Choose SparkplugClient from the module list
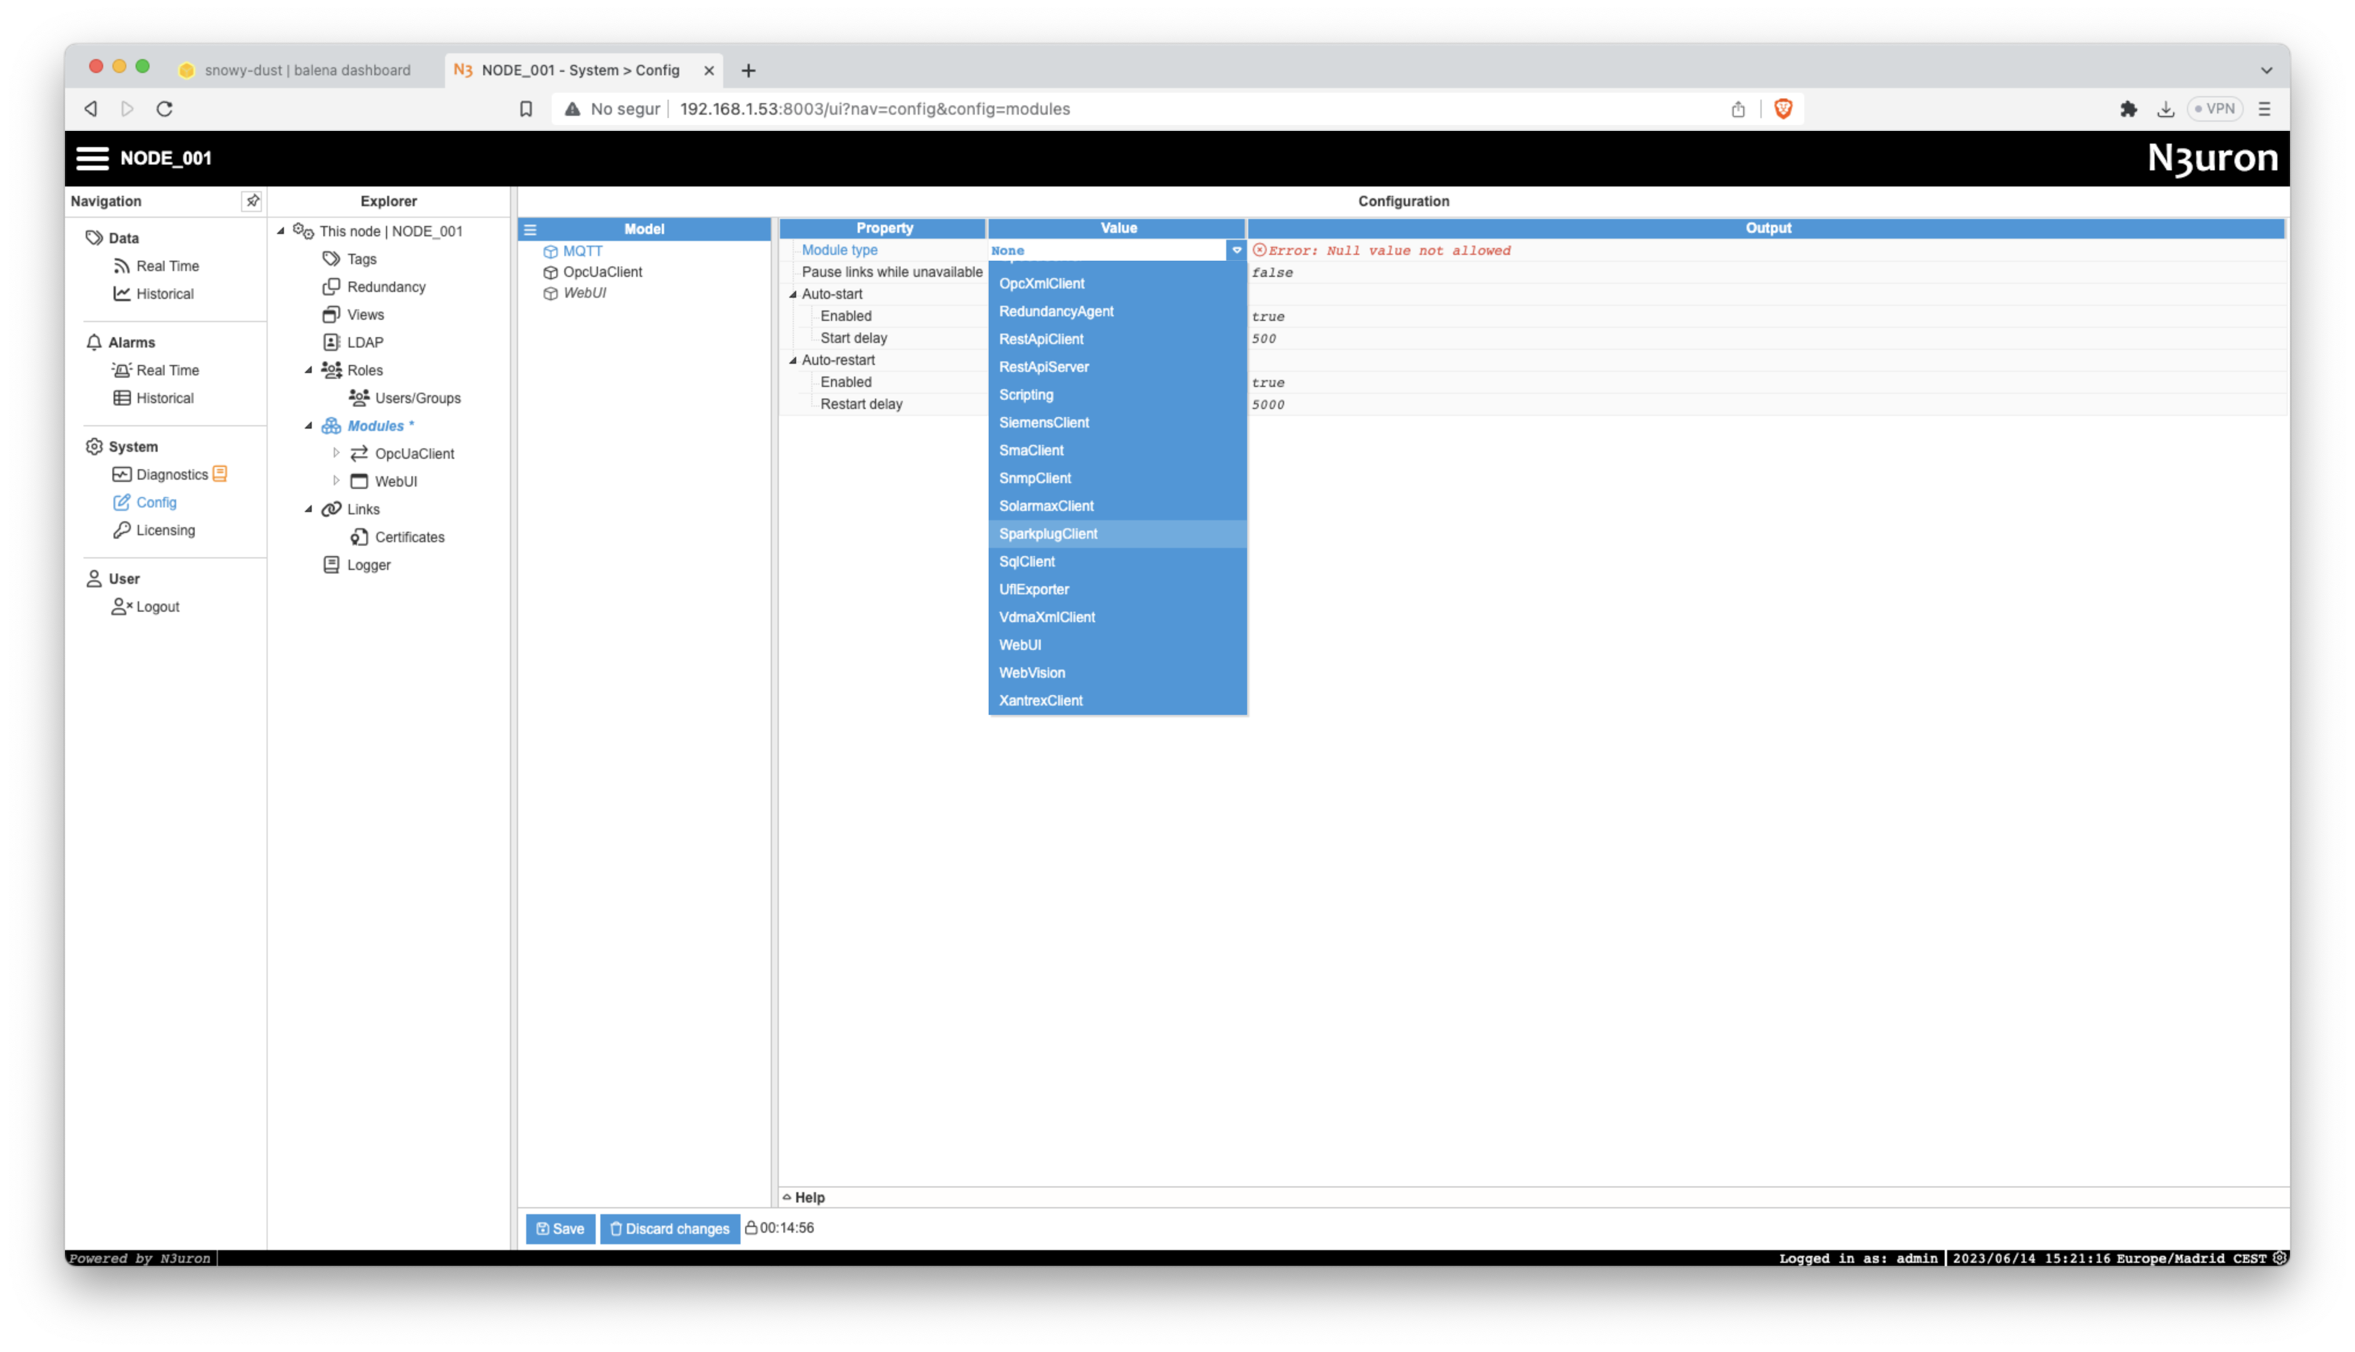Image resolution: width=2355 pixels, height=1352 pixels. point(1048,534)
